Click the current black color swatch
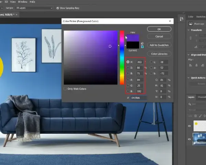The image size is (206, 165). pyautogui.click(x=133, y=45)
